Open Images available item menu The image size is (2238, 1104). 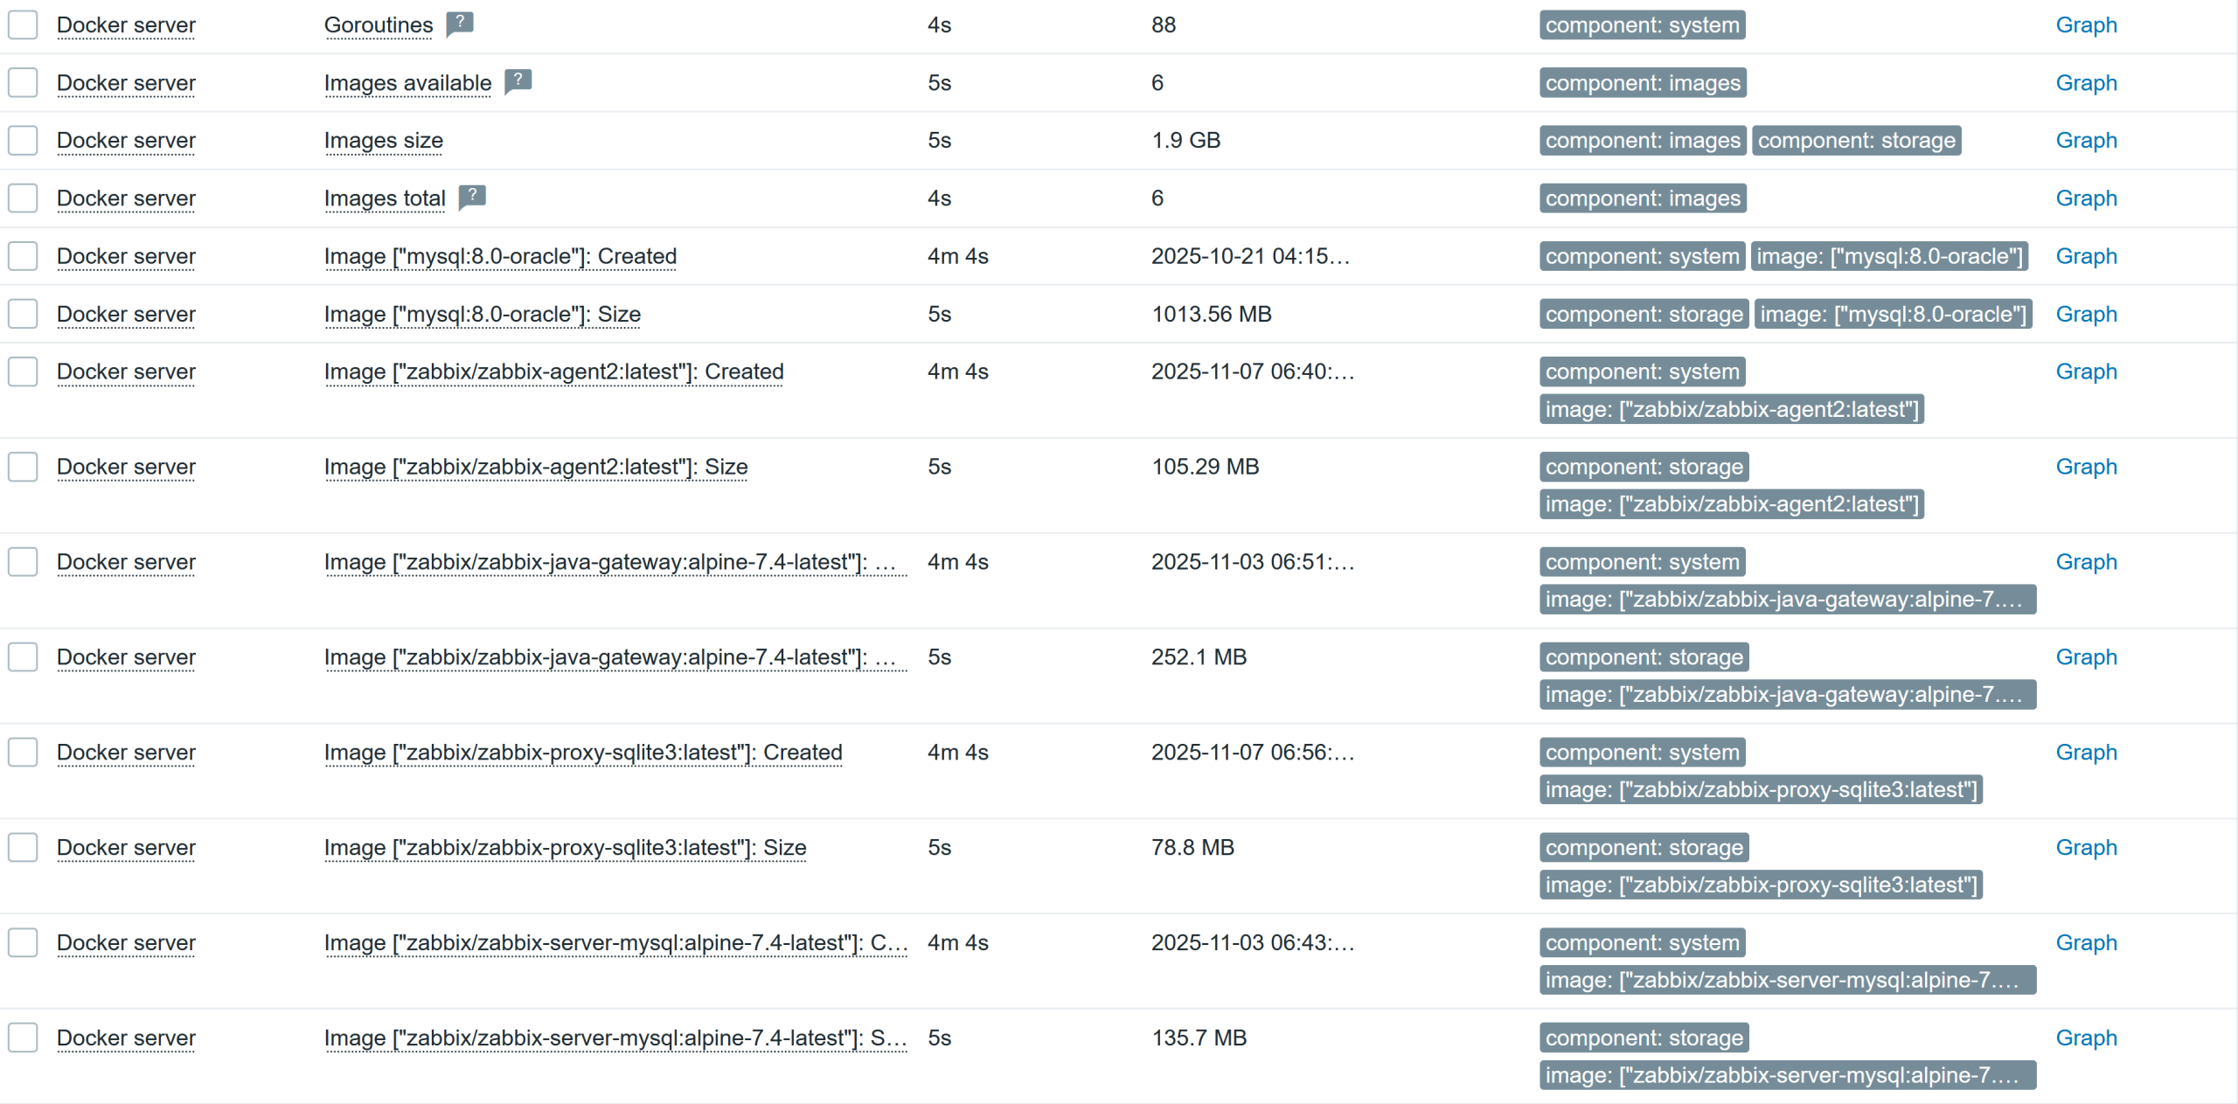[407, 83]
